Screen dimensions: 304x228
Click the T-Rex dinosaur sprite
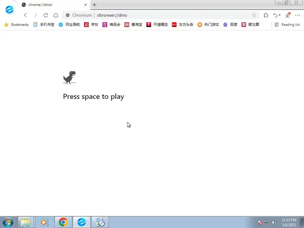click(69, 77)
